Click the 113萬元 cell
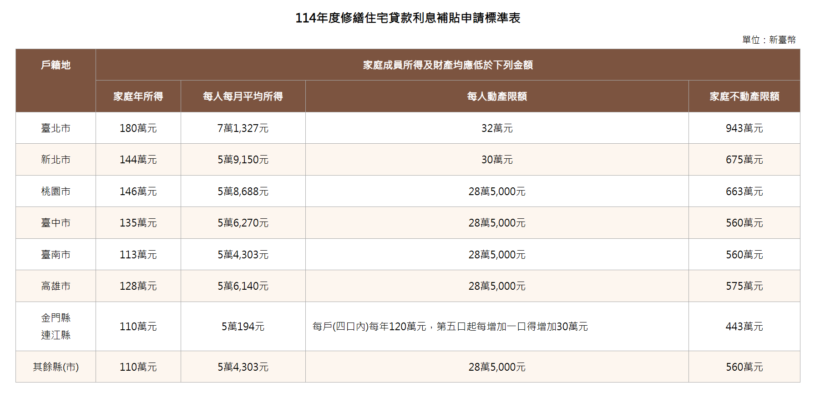820x413 pixels. pyautogui.click(x=138, y=255)
